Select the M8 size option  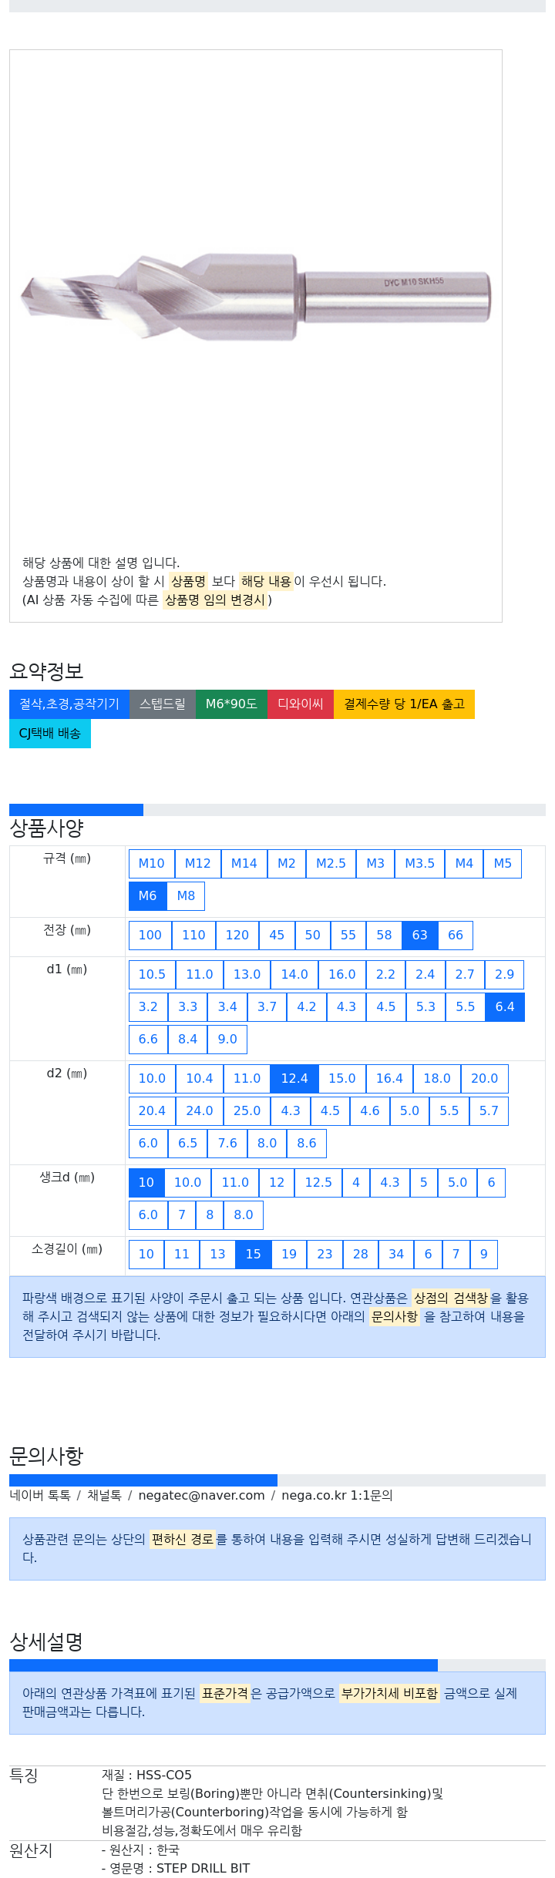click(186, 895)
